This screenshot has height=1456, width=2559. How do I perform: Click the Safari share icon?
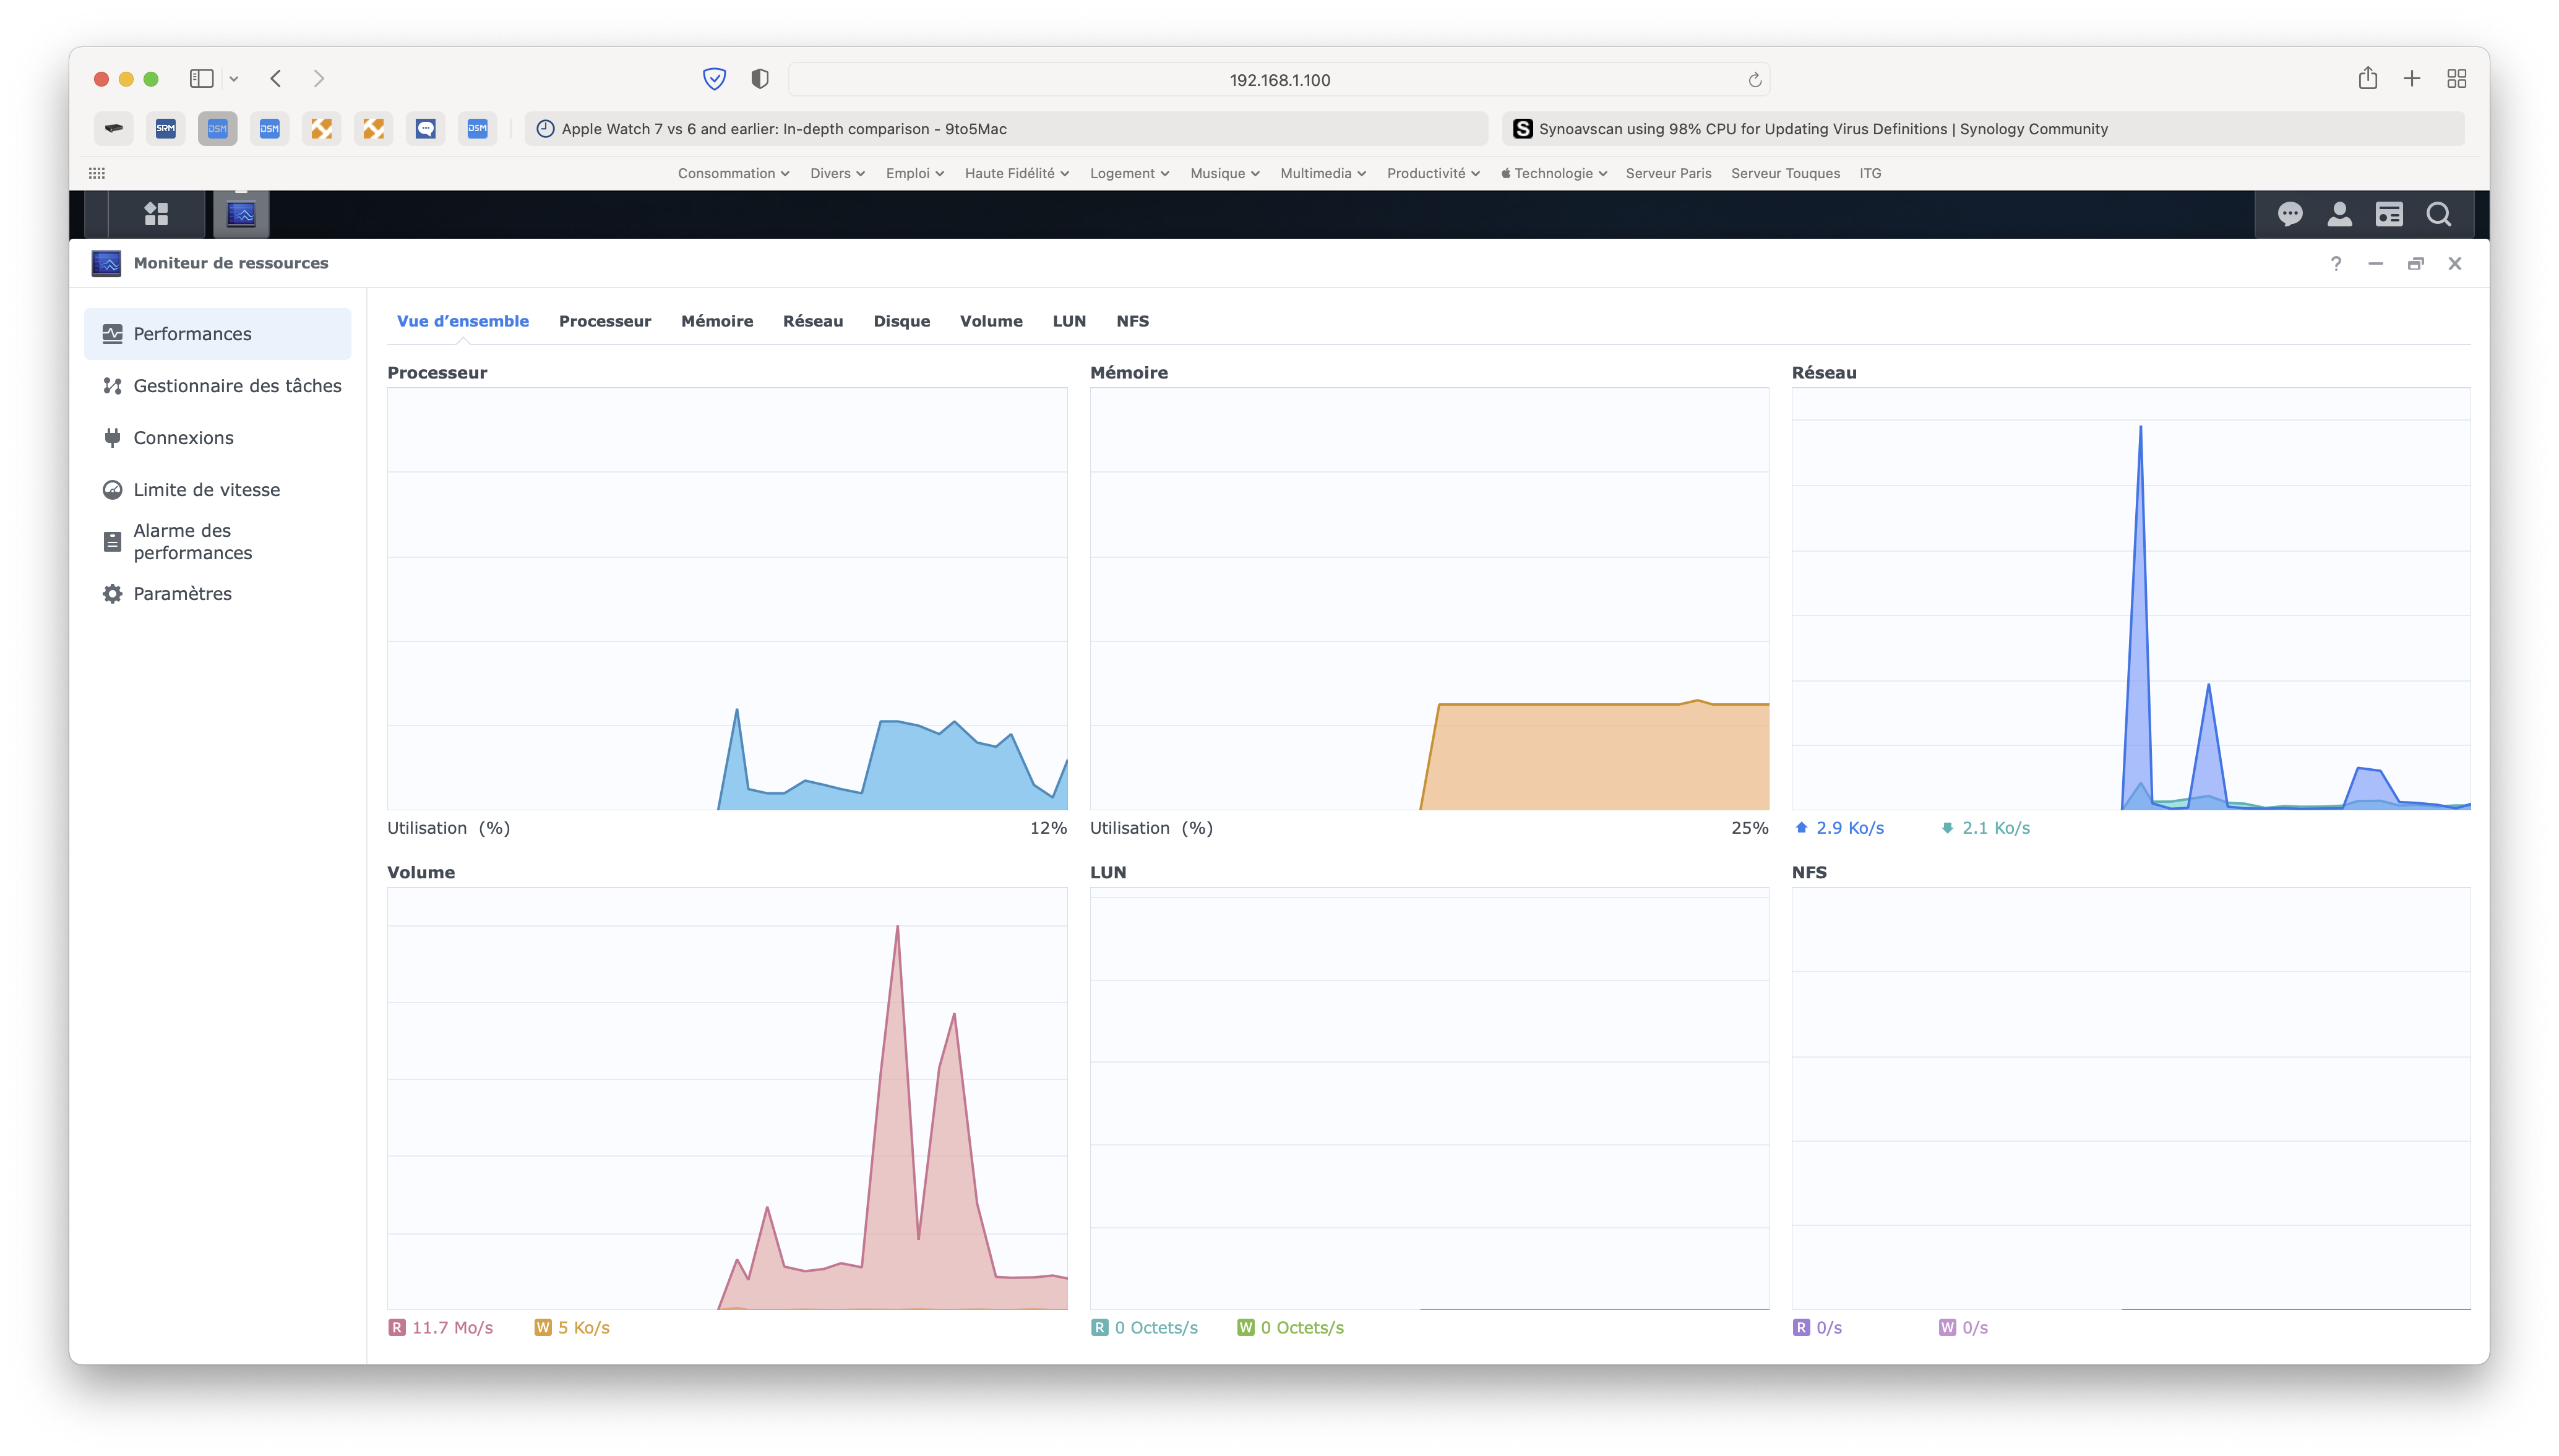click(2367, 78)
